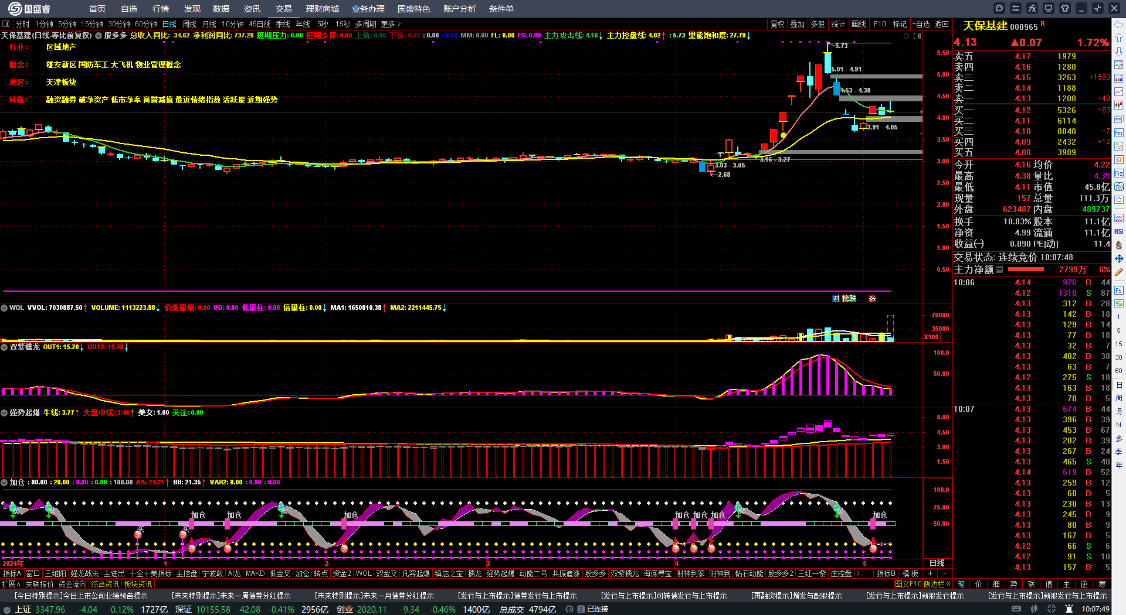Open the fx formula icon in title bar
Viewport: 1126px width, 615px height.
(1032, 8)
